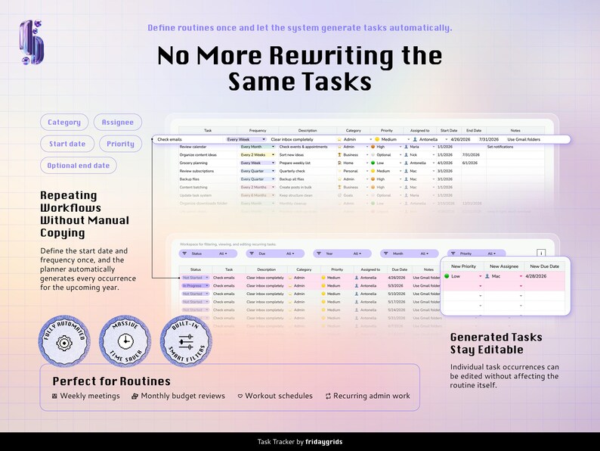Click person icon beside Nick
The image size is (600, 451).
point(406,155)
